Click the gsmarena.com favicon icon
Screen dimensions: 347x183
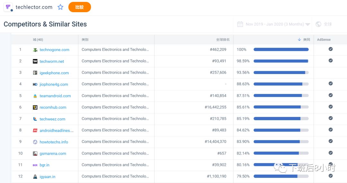pos(35,154)
